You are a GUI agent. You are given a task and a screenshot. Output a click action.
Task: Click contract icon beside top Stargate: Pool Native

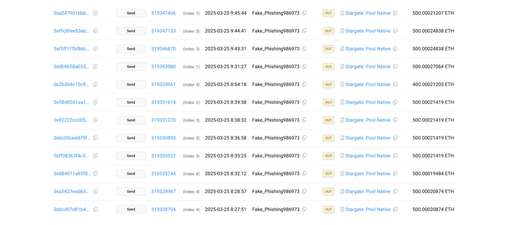(x=342, y=13)
